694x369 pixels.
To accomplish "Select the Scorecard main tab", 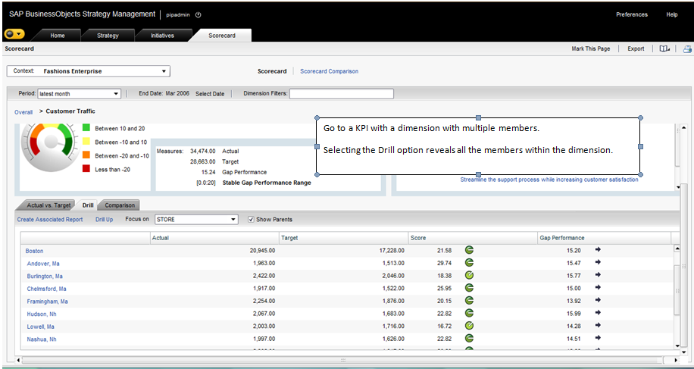I will click(x=222, y=36).
